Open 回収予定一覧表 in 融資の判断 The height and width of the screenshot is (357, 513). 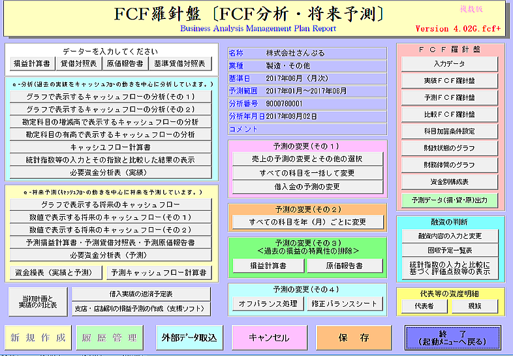click(x=449, y=250)
